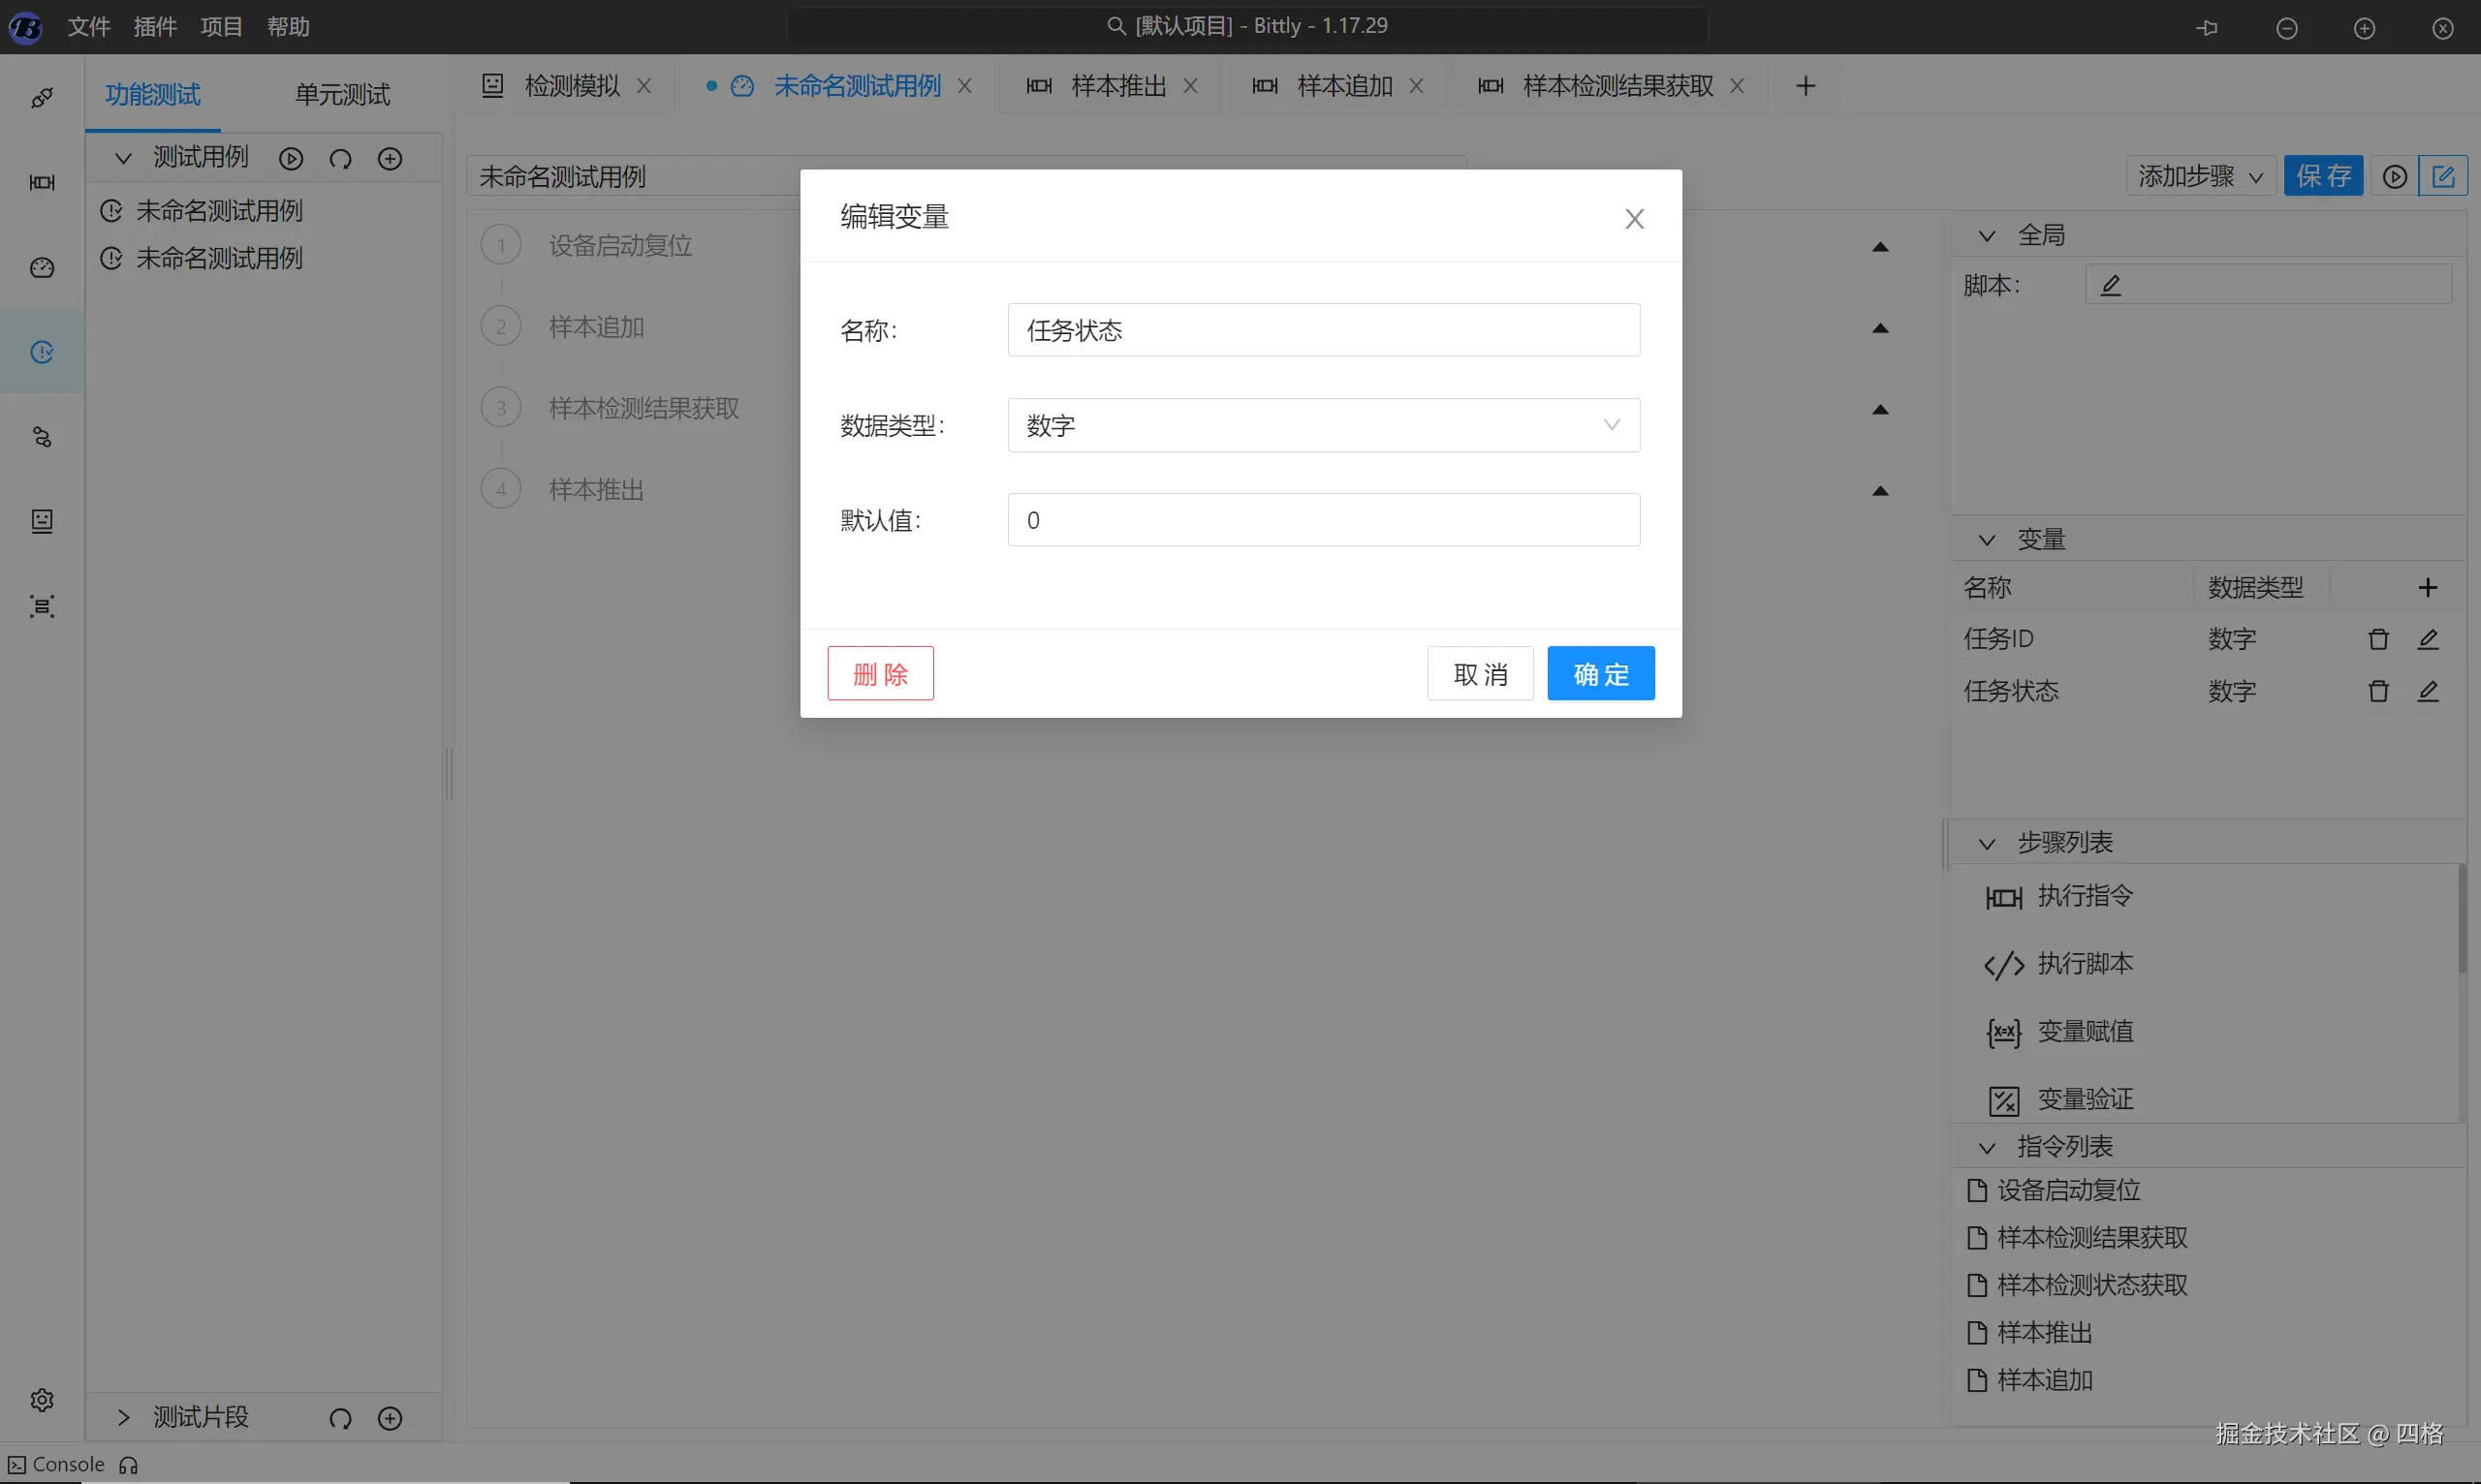Click the script edit pencil icon
The height and width of the screenshot is (1484, 2481).
pos(2111,285)
